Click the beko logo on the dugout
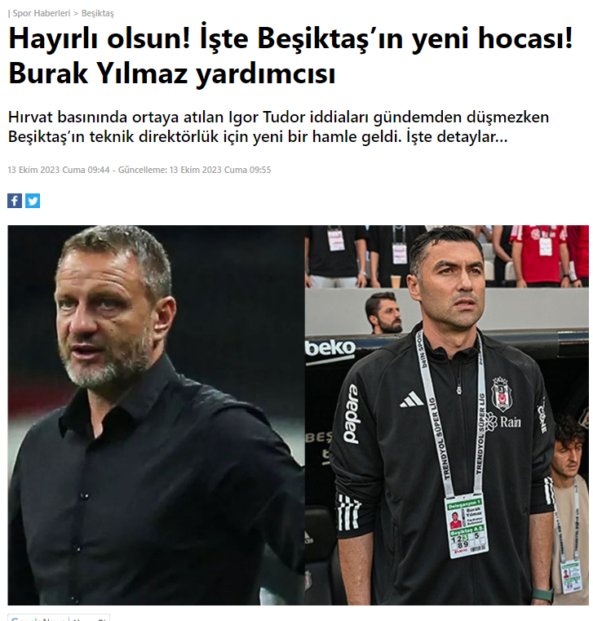The width and height of the screenshot is (593, 621). 330,348
